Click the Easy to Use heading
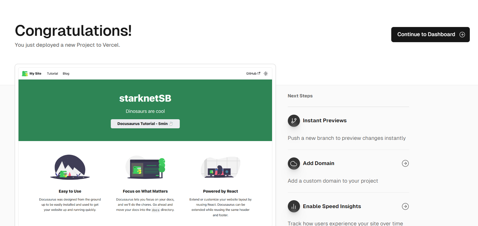The image size is (478, 226). pyautogui.click(x=70, y=191)
